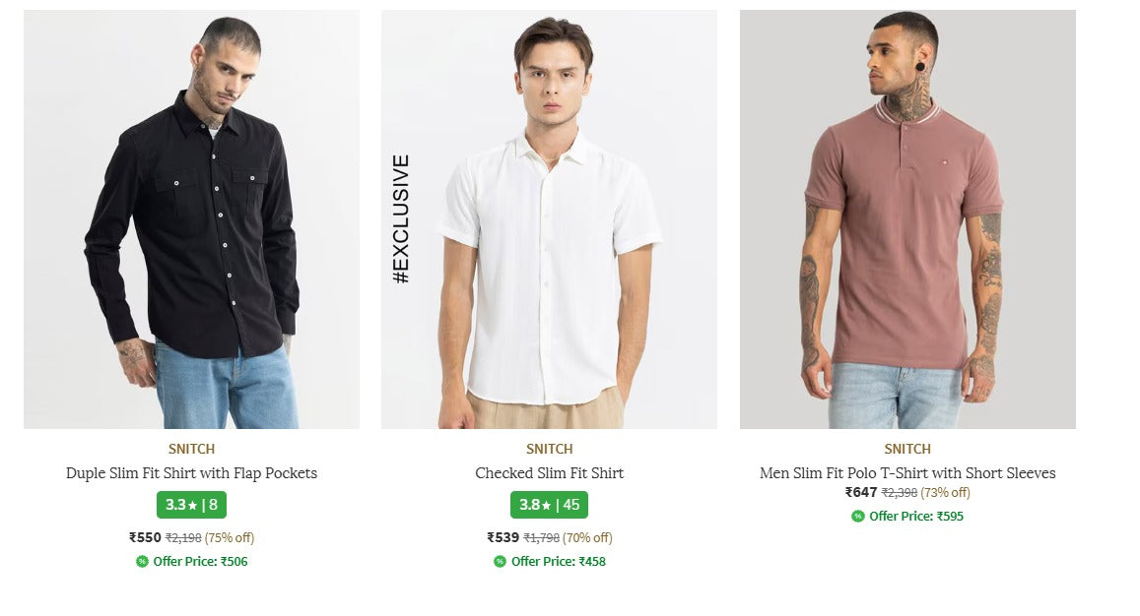This screenshot has width=1140, height=616.
Task: Click the Offer Price: ₹506 text
Action: click(200, 562)
